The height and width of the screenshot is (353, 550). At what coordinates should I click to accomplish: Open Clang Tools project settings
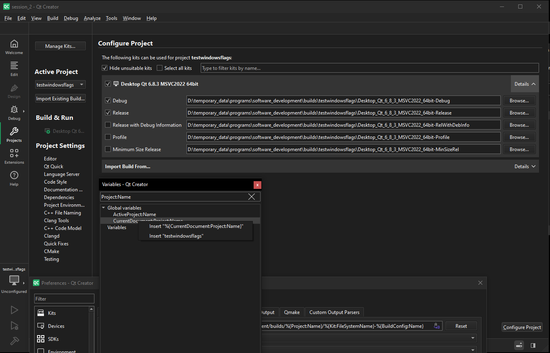click(57, 221)
